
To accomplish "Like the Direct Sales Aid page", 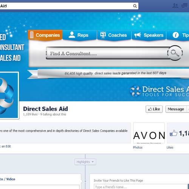I will (x=154, y=109).
